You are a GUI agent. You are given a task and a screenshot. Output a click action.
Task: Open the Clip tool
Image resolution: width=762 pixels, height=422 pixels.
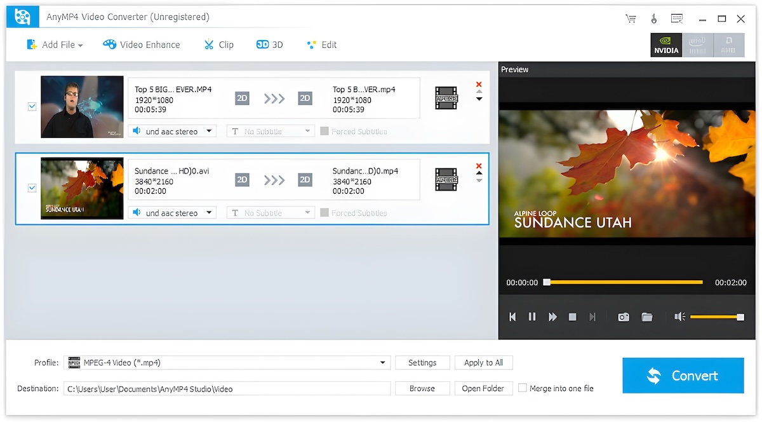(218, 44)
